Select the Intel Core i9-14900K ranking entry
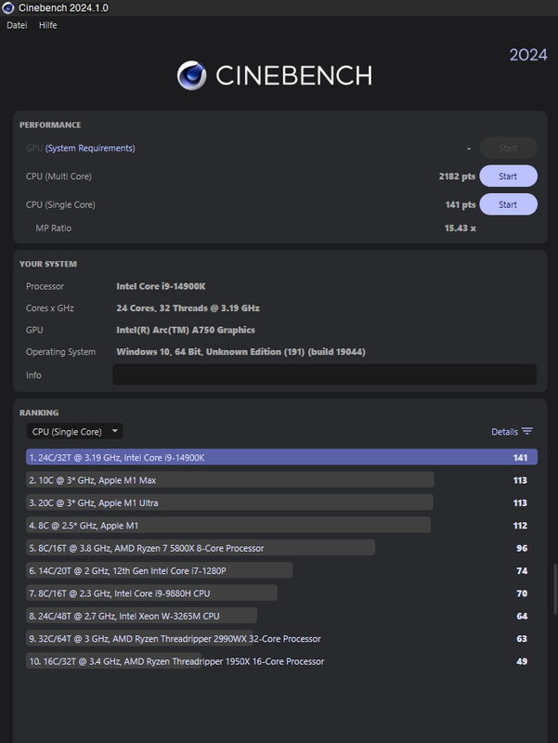 [282, 457]
